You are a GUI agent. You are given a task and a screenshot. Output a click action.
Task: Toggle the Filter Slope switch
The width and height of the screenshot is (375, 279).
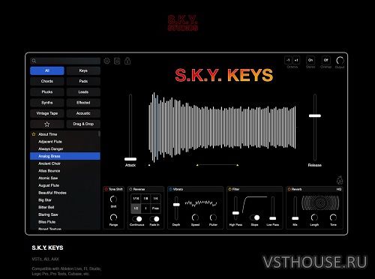tap(254, 217)
